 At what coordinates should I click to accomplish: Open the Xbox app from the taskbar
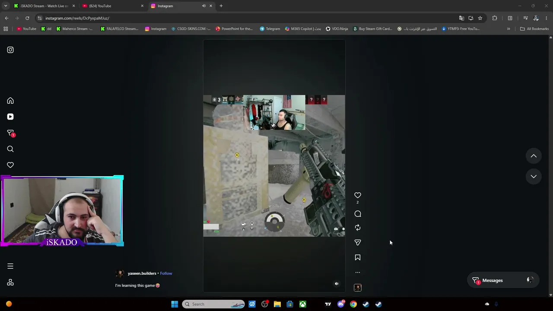point(303,304)
